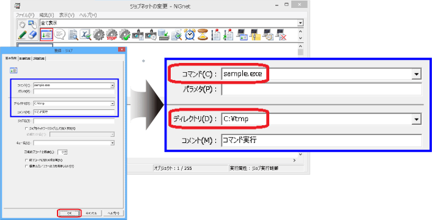Switch to the 制御情報 tab
This screenshot has width=432, height=220.
click(25, 59)
